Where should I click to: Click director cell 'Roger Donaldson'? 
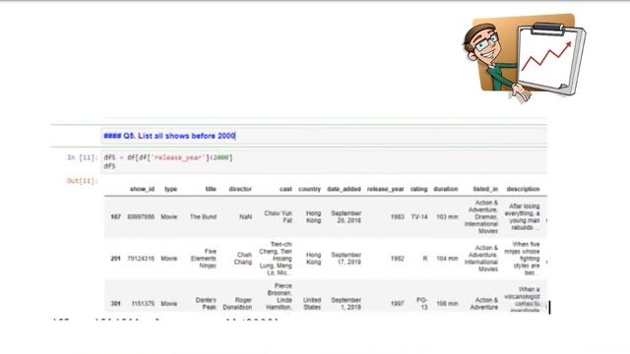(x=237, y=304)
